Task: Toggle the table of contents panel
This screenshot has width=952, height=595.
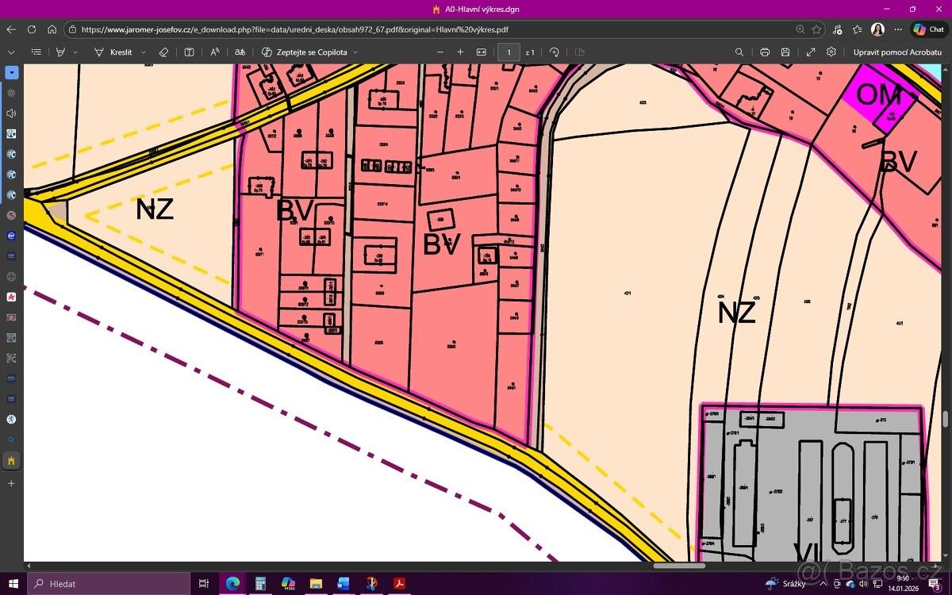Action: 36,52
